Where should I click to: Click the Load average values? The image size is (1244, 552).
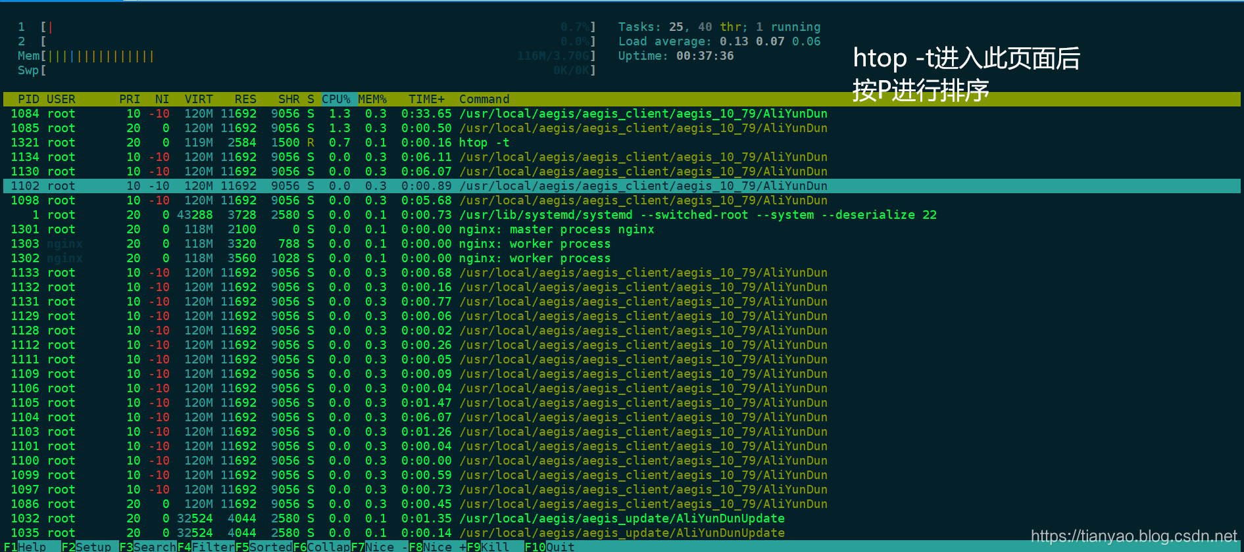point(770,41)
